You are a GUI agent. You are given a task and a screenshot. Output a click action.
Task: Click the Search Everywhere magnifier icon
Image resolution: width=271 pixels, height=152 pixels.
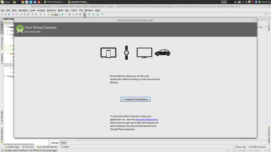265,14
